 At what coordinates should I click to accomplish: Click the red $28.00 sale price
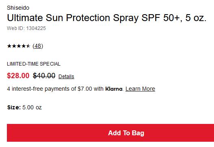click(x=18, y=76)
